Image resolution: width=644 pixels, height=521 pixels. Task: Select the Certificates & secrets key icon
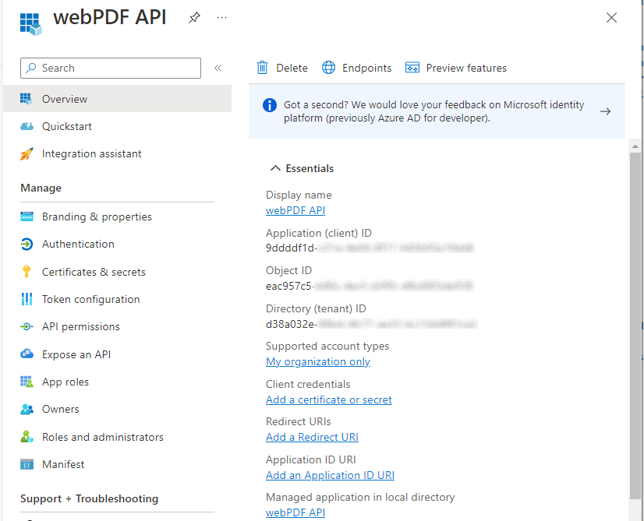tap(27, 272)
